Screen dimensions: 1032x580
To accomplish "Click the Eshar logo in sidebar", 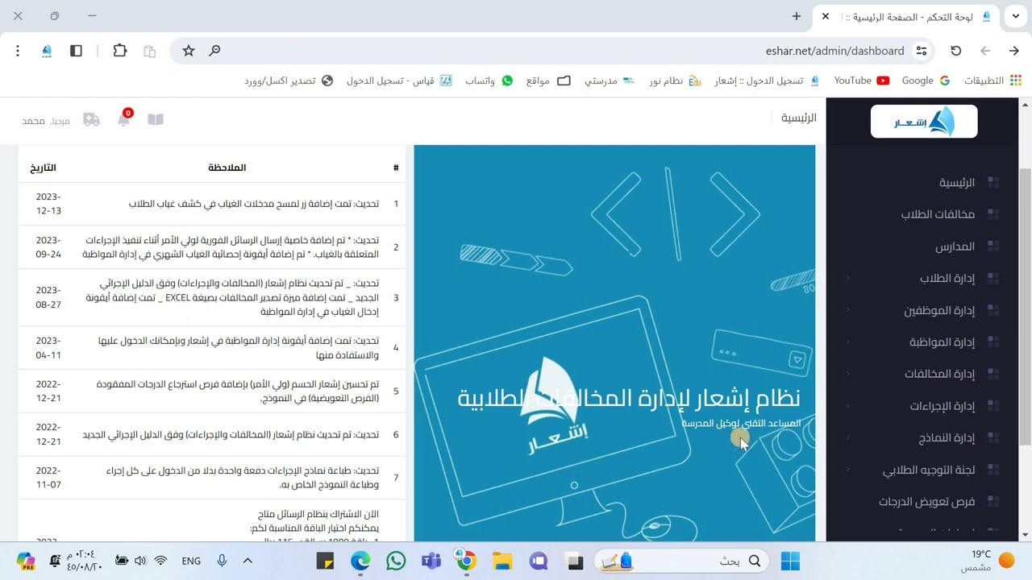I will (x=924, y=122).
